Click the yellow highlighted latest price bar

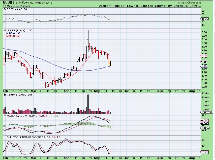110,63
